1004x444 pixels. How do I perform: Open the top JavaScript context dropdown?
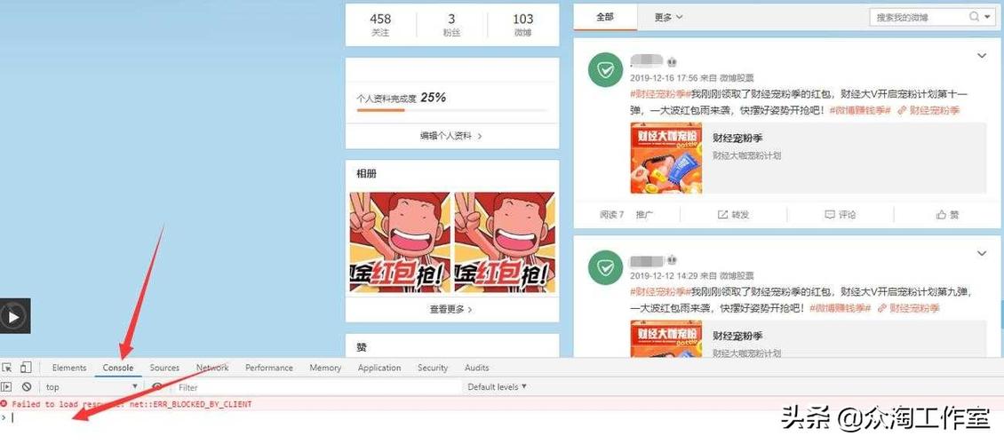91,387
